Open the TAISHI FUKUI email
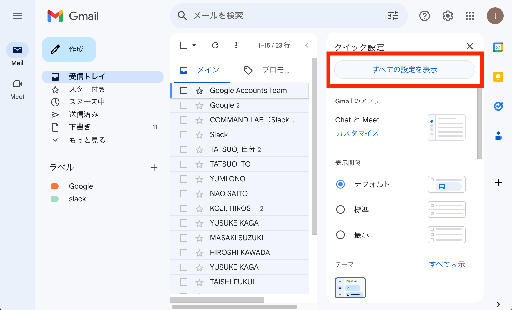 239,282
